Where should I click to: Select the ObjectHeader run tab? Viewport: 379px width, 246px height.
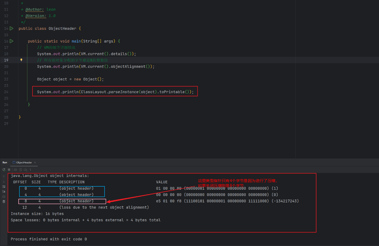[24, 163]
